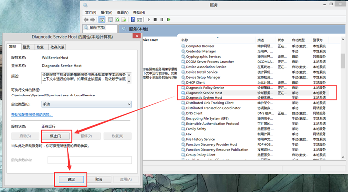Click gear icon of Device Setup Manager
The width and height of the screenshot is (348, 192).
[x=183, y=77]
